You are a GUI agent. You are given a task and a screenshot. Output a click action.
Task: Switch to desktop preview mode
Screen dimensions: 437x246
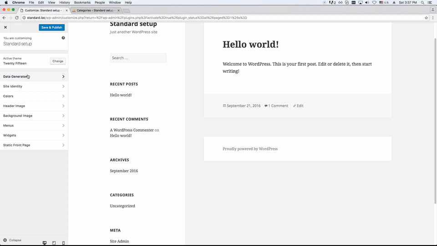pyautogui.click(x=45, y=243)
